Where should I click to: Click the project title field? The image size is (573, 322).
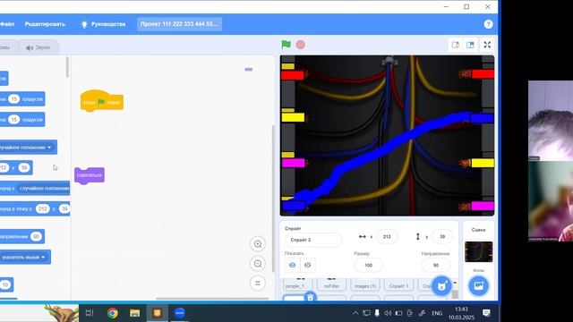pyautogui.click(x=179, y=24)
